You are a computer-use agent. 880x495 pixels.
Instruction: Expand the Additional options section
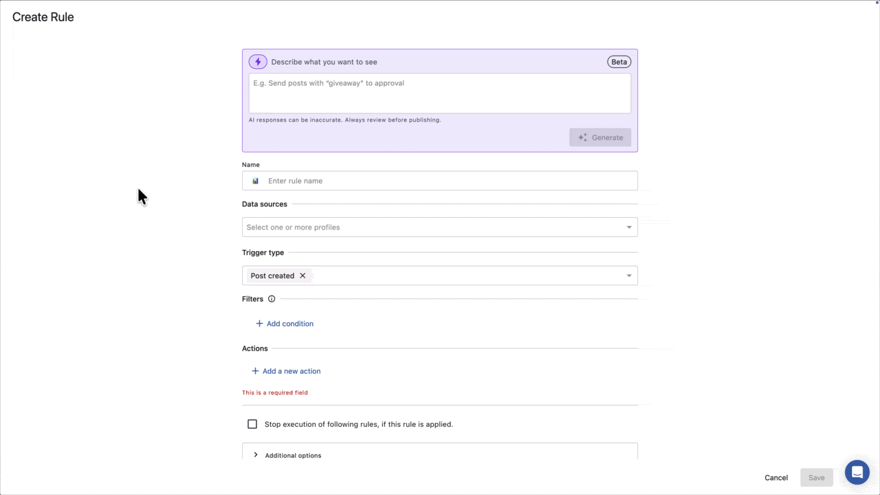click(x=256, y=455)
